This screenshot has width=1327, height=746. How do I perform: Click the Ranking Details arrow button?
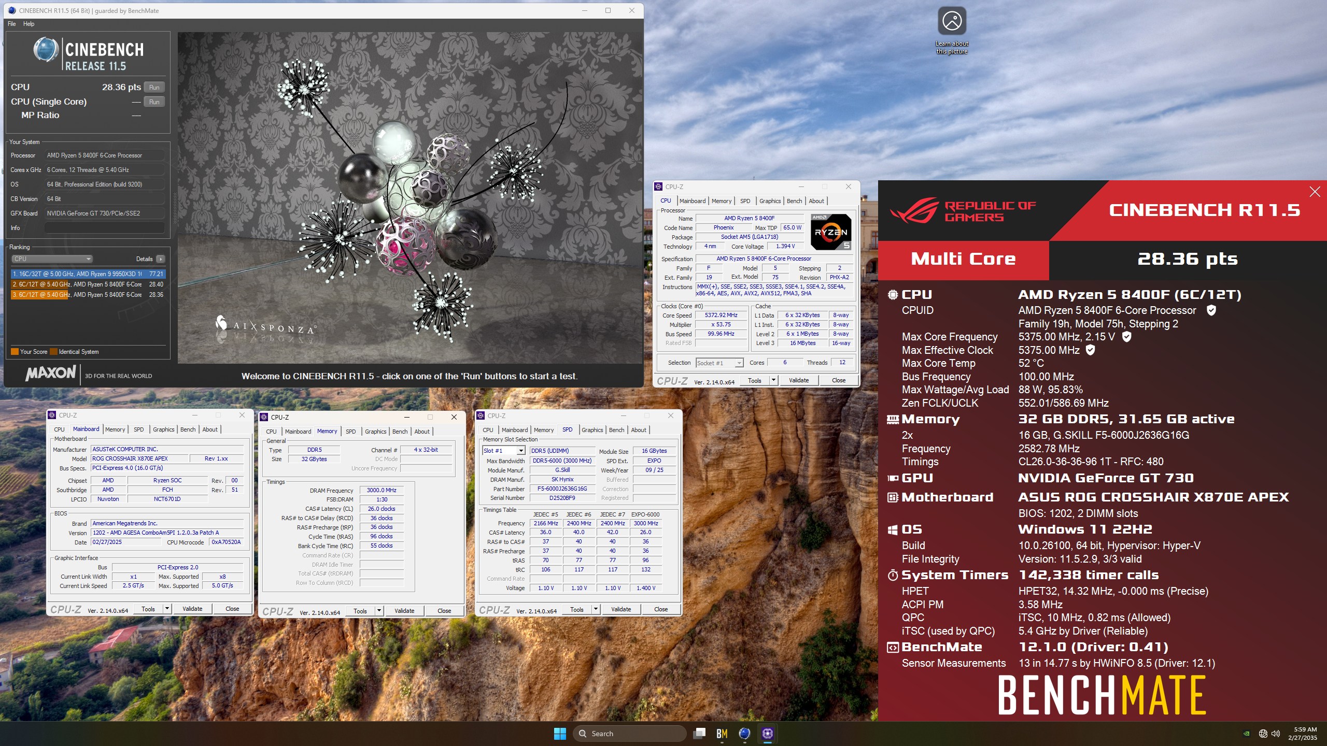coord(160,259)
